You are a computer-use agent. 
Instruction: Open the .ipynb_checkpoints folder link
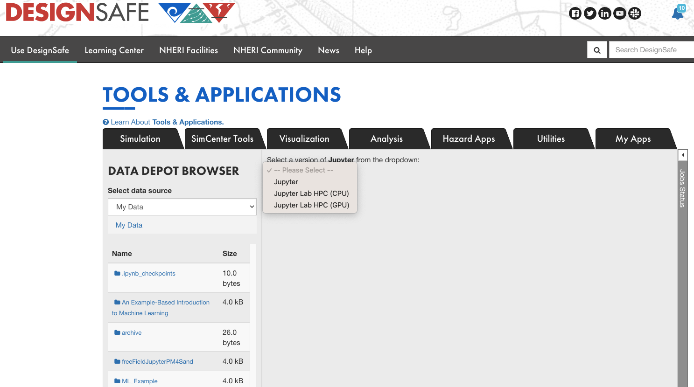pyautogui.click(x=148, y=274)
